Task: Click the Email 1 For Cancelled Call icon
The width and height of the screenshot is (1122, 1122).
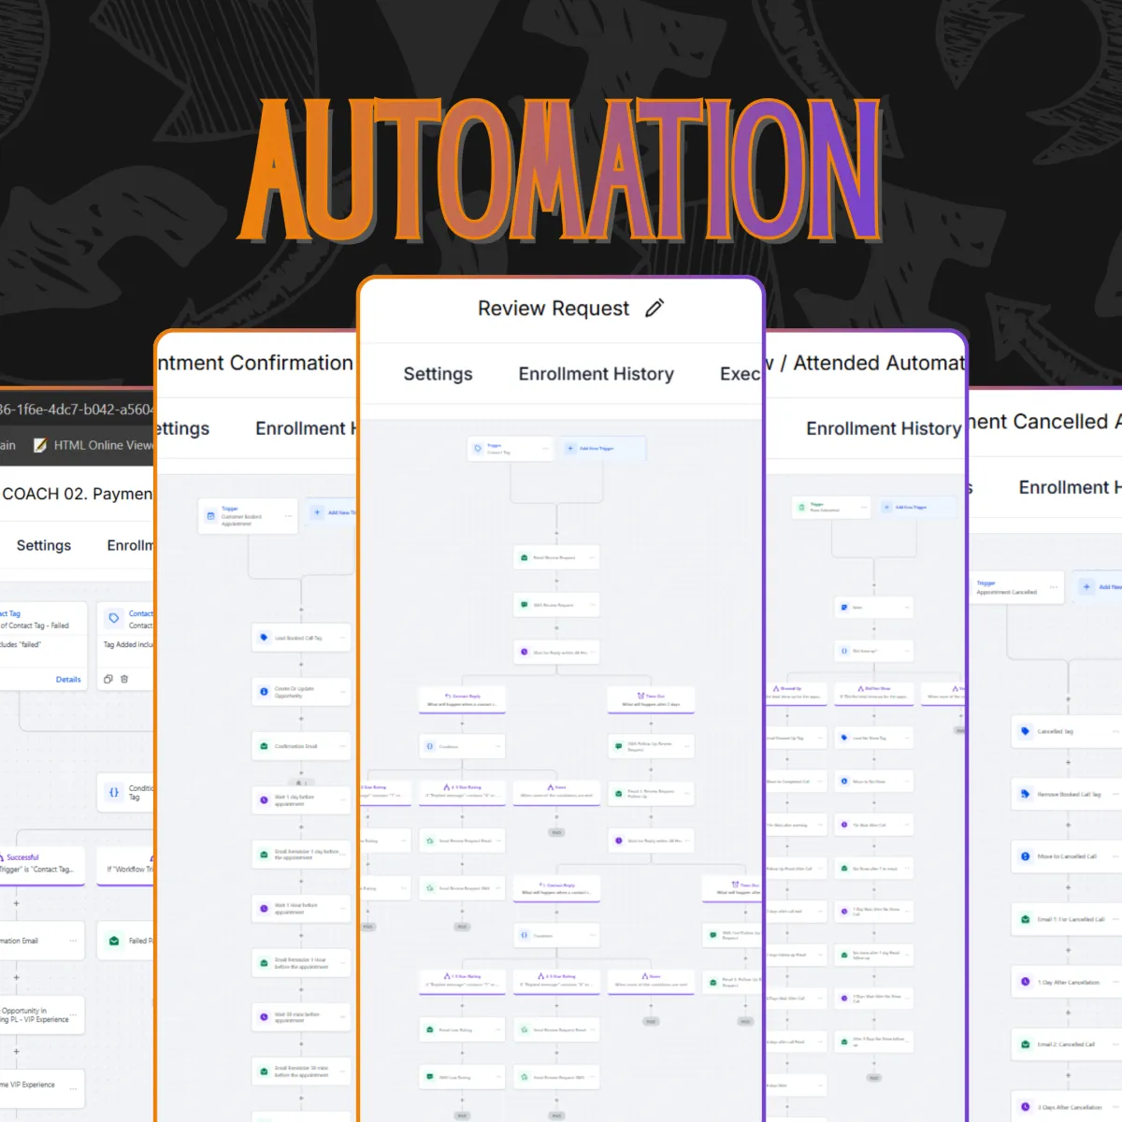Action: pos(1025,919)
